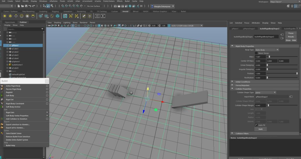Adjust the Mass slider

point(269,57)
